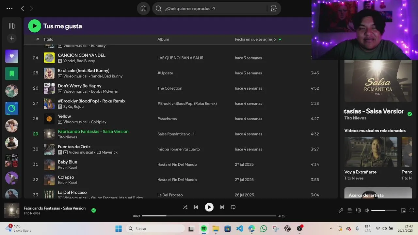
Task: Skip to the previous track
Action: coord(196,207)
